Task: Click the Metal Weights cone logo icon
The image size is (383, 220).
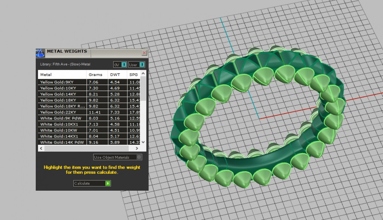Action: tap(40, 53)
